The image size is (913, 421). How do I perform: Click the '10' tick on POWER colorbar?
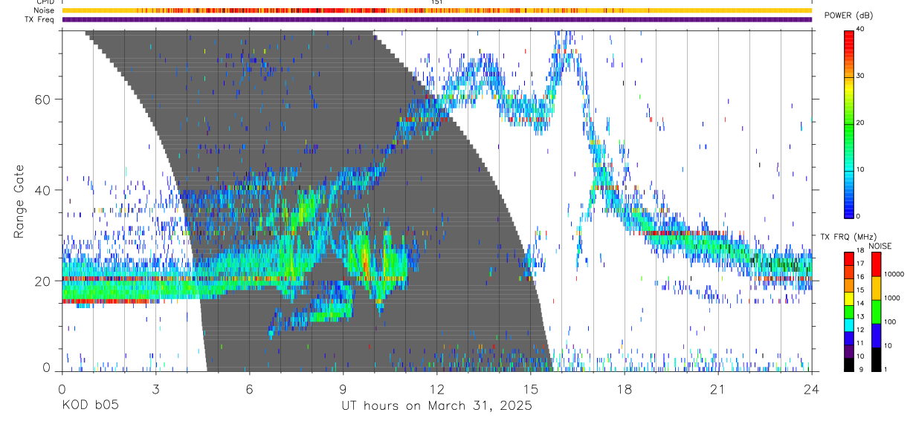coord(862,169)
